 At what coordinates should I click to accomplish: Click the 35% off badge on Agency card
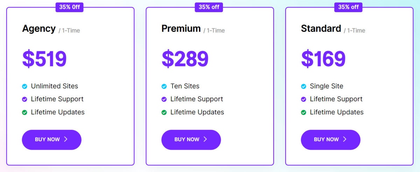tap(69, 7)
